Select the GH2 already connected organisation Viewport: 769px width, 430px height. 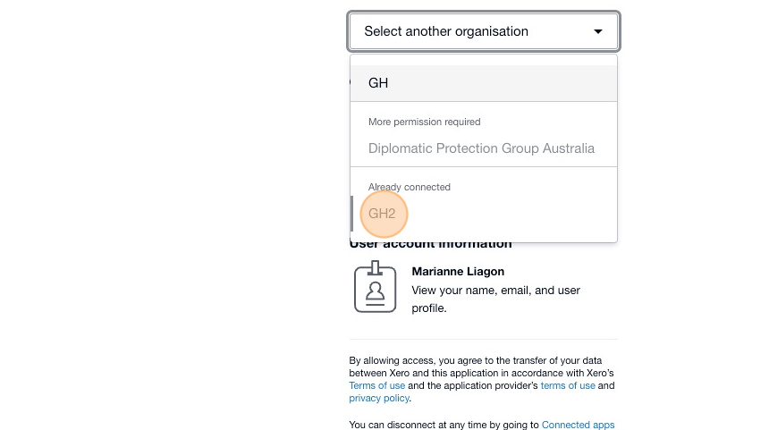pos(382,214)
